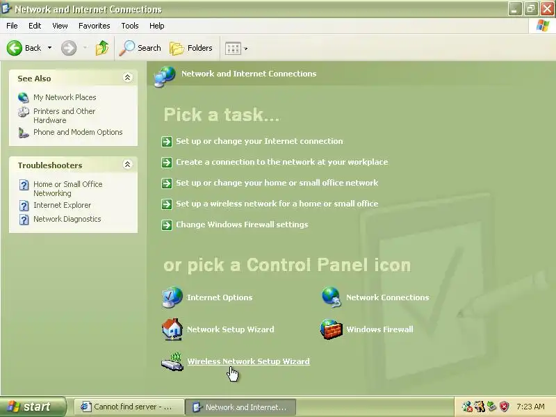Click the Network Connections globe icon

point(332,297)
